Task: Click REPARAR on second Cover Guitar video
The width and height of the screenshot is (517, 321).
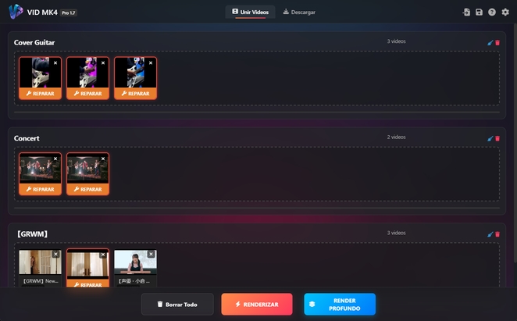Action: pyautogui.click(x=87, y=94)
